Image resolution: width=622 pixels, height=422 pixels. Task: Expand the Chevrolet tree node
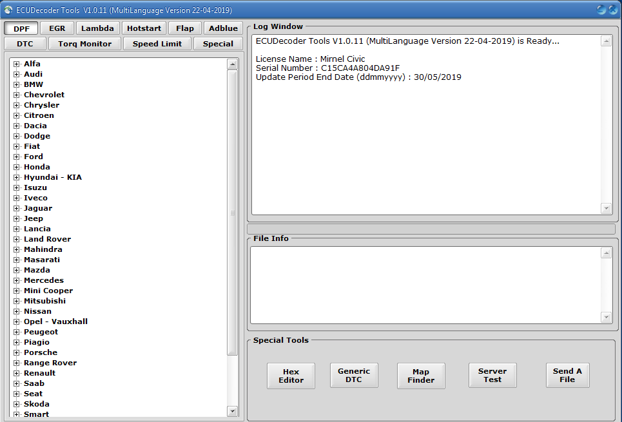[16, 95]
